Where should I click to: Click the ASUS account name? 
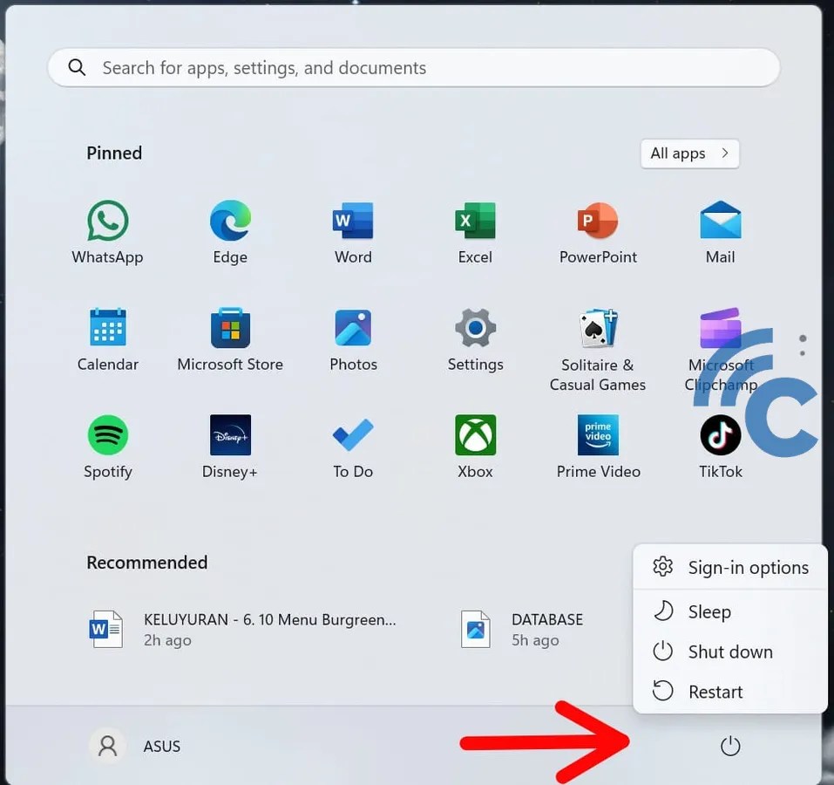[162, 746]
